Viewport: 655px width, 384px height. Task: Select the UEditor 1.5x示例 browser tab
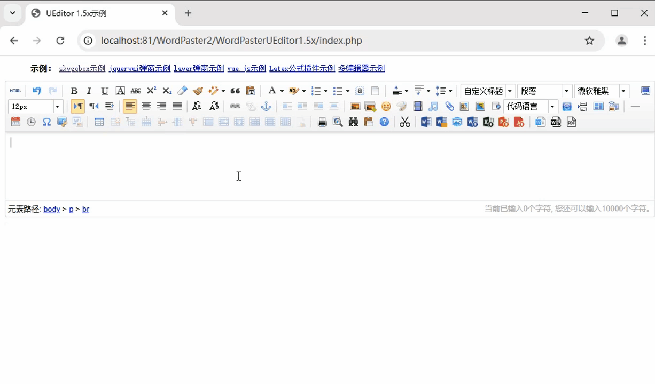click(99, 13)
